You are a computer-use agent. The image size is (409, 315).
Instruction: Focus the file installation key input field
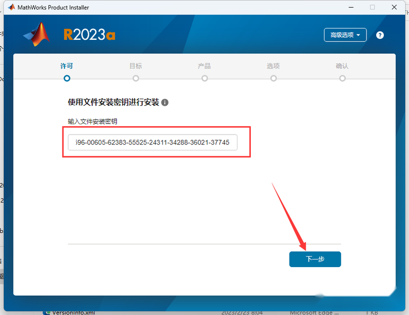point(152,142)
